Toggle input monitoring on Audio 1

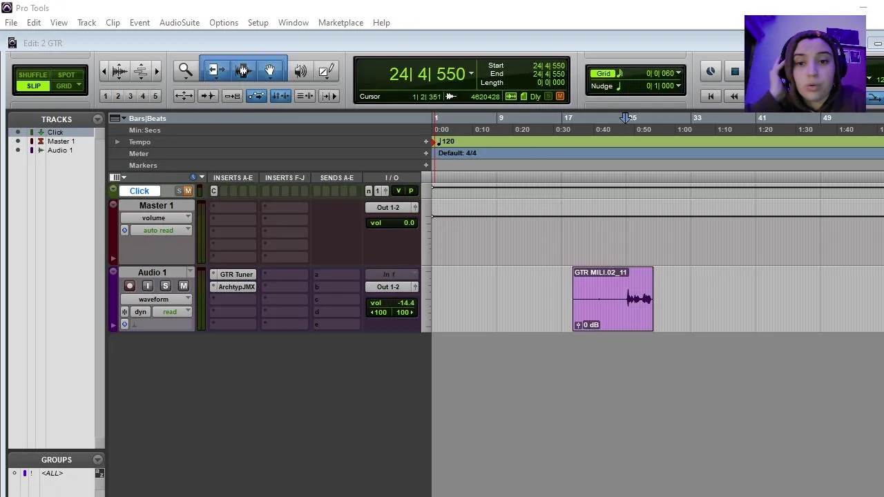click(x=147, y=286)
